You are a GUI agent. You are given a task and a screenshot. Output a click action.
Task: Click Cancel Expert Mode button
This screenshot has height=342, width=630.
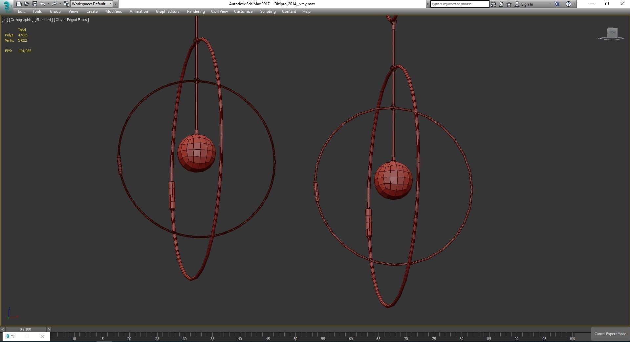[x=610, y=334]
